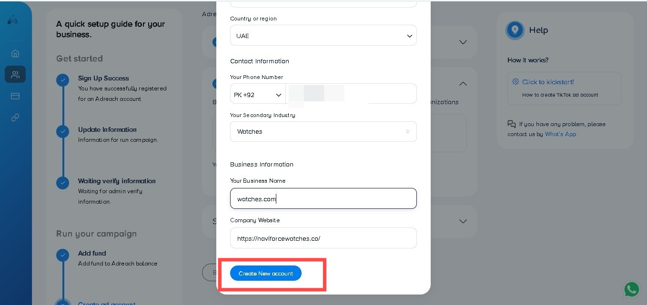
Task: Click the gear icon beside kickstart
Action: point(516,81)
